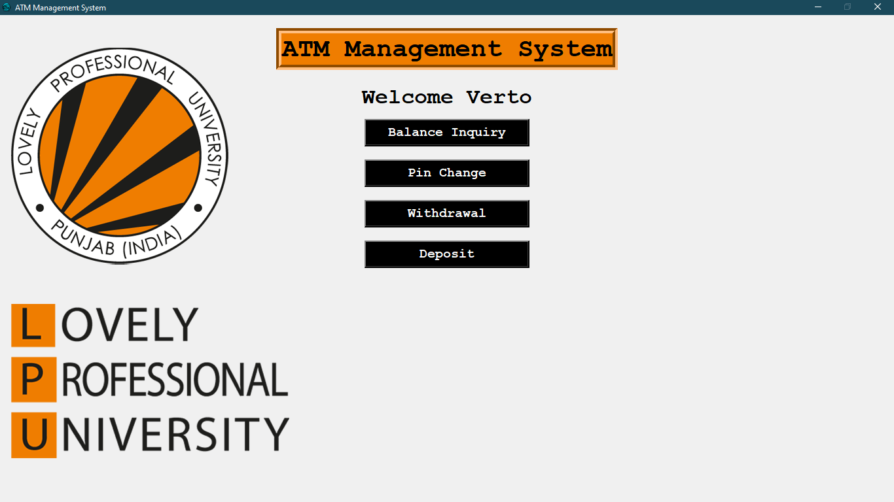The width and height of the screenshot is (894, 502).
Task: Open the Withdrawal option
Action: (447, 213)
